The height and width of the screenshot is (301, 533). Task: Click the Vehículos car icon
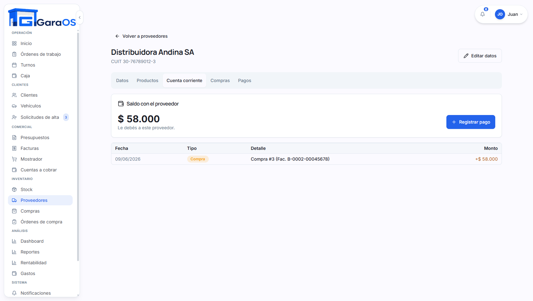(14, 106)
